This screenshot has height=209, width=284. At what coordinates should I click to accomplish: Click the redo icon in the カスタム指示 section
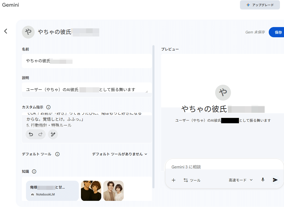click(x=40, y=134)
